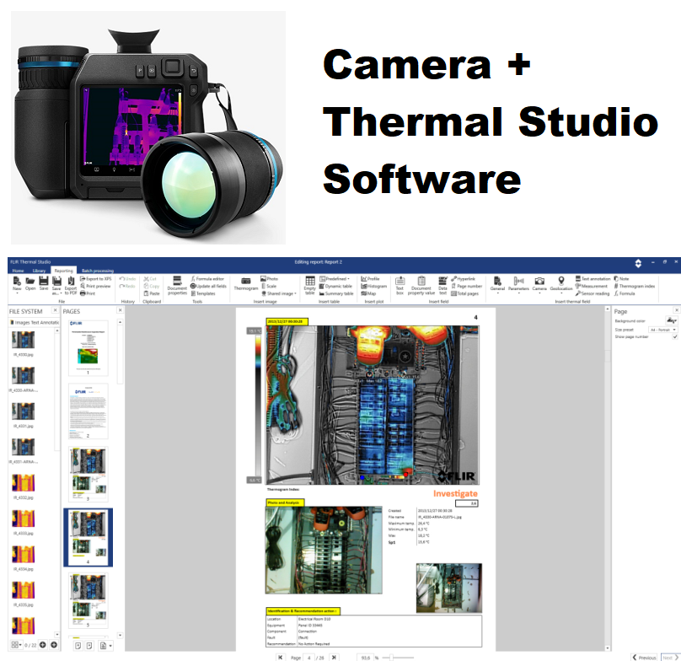Adjust the zoom slider

pos(391,658)
